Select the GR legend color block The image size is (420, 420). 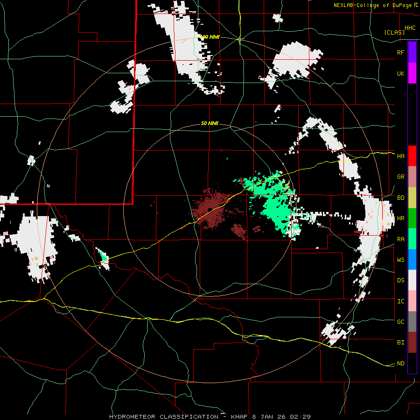pos(412,176)
